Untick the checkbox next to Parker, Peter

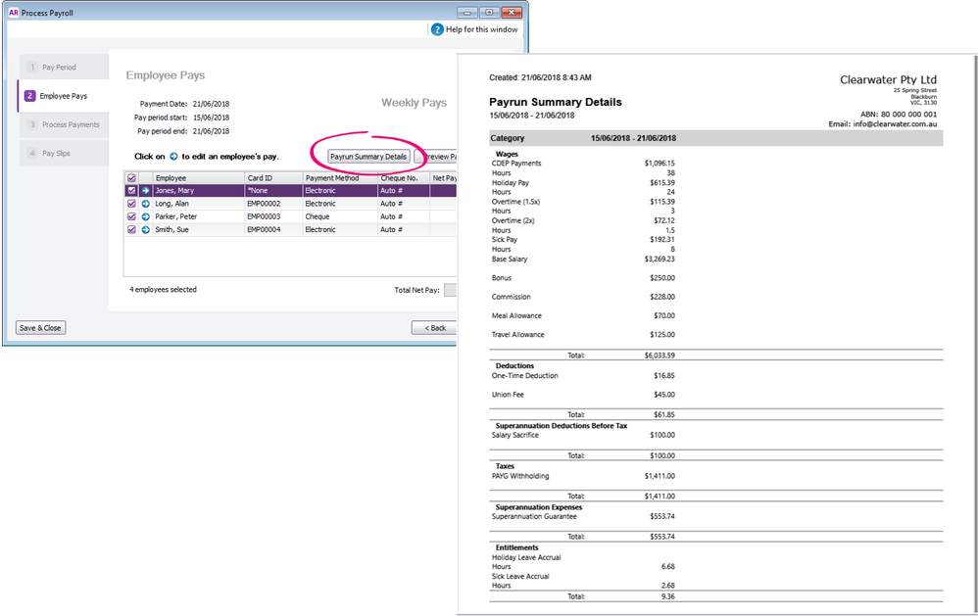[131, 216]
